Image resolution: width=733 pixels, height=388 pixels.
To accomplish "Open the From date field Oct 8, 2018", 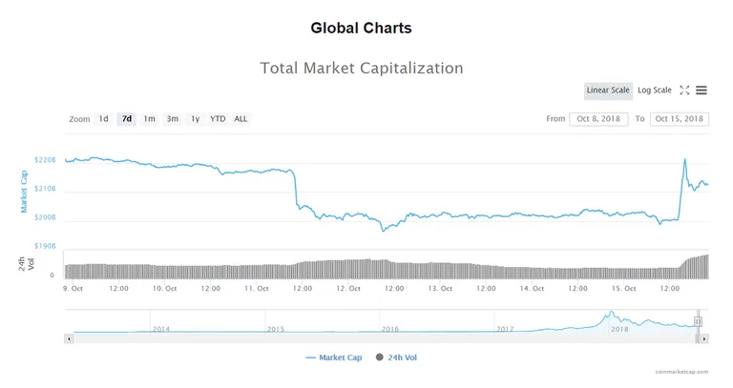I will [x=598, y=119].
